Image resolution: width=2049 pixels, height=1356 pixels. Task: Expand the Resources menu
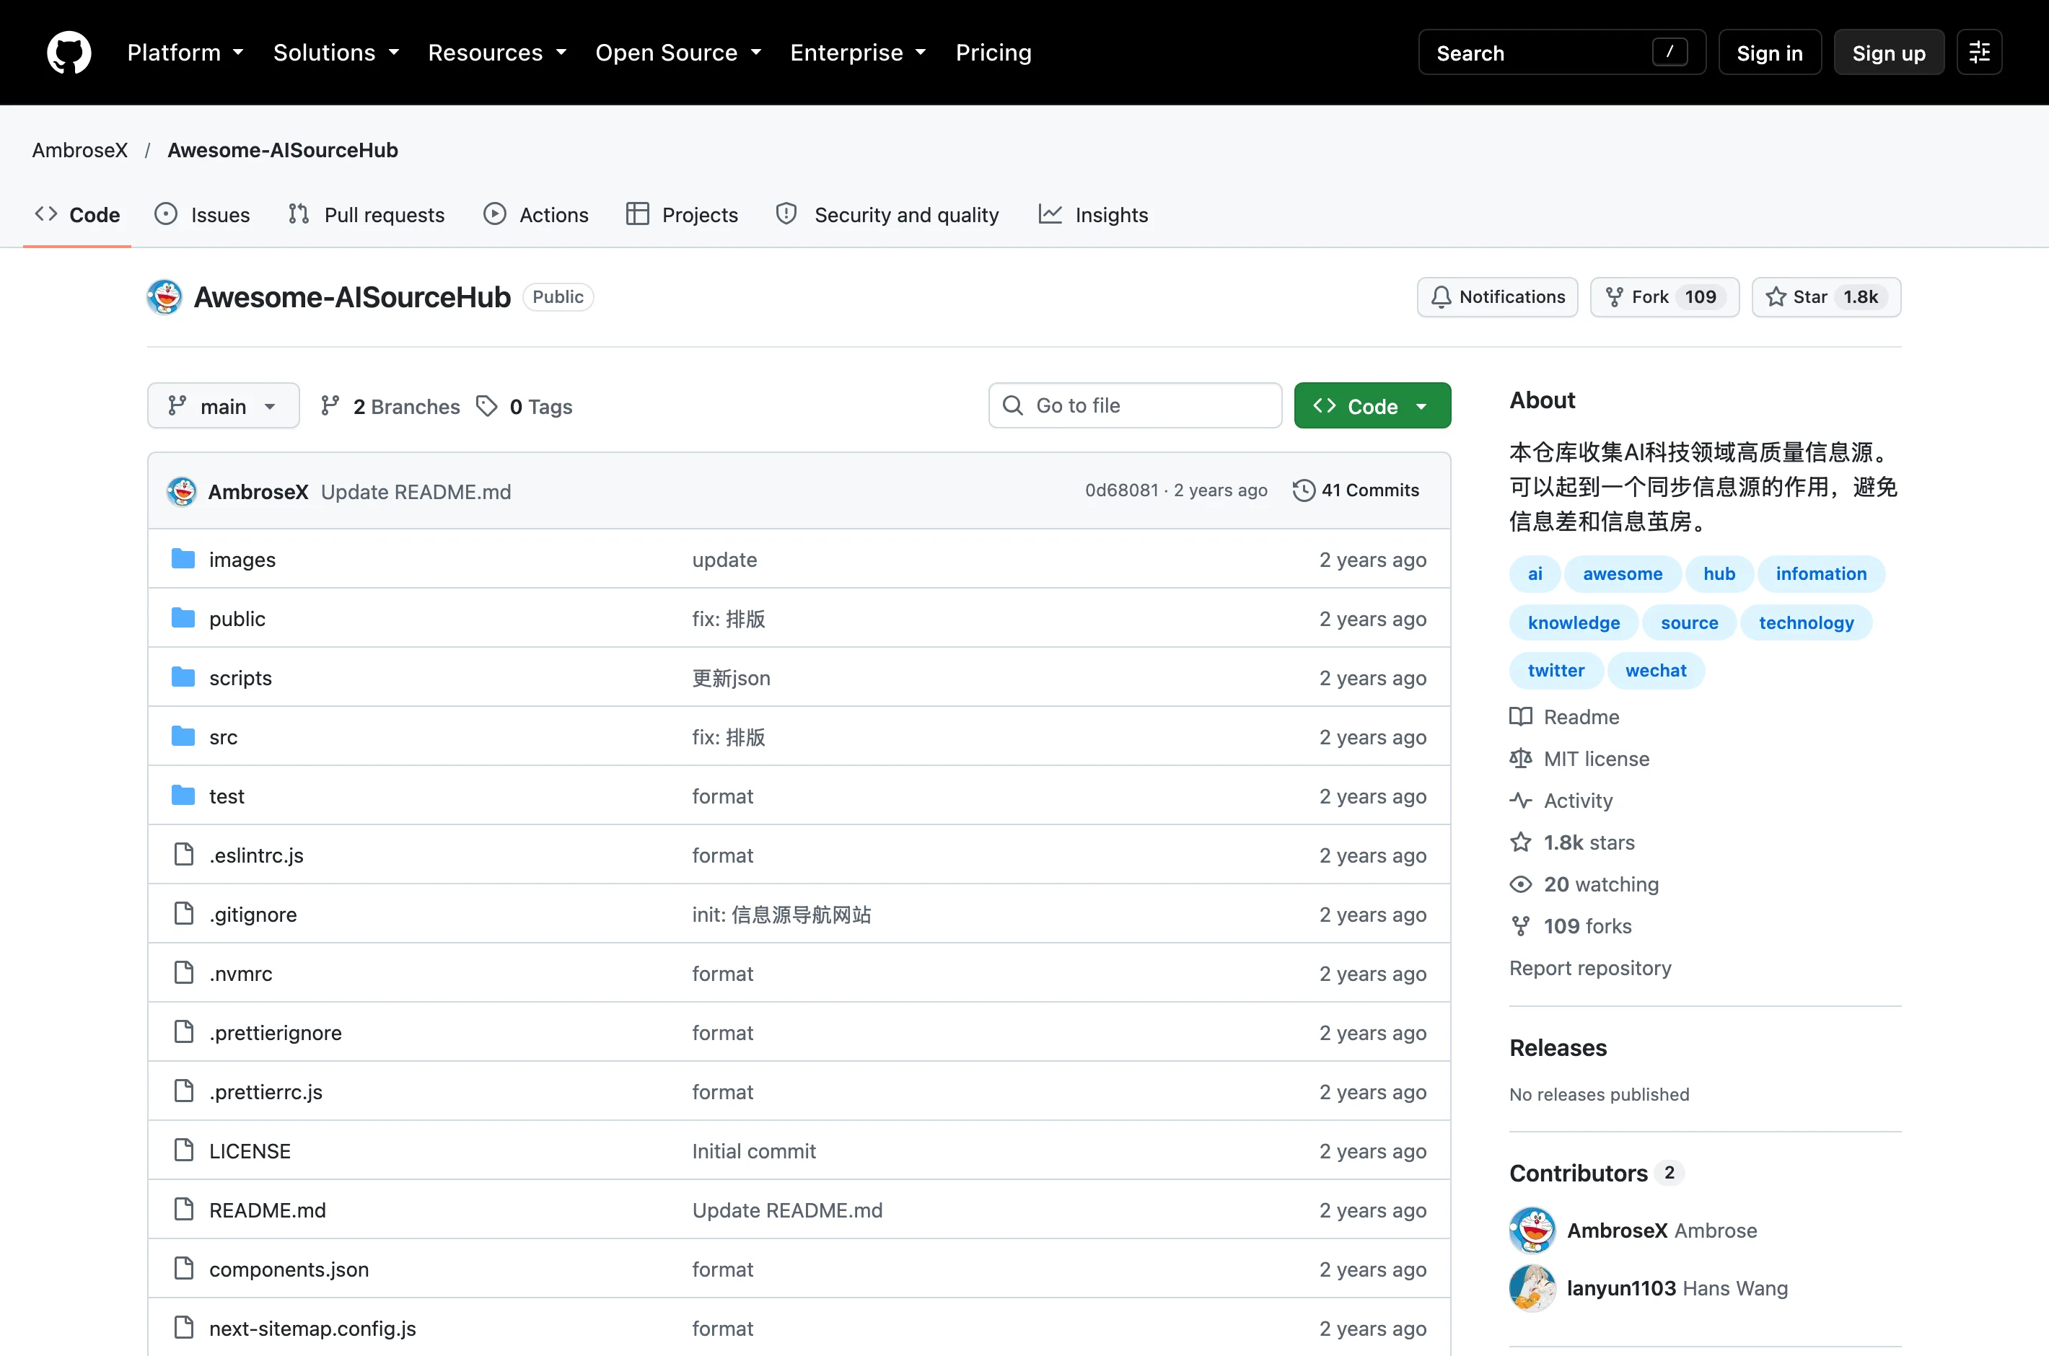tap(497, 53)
